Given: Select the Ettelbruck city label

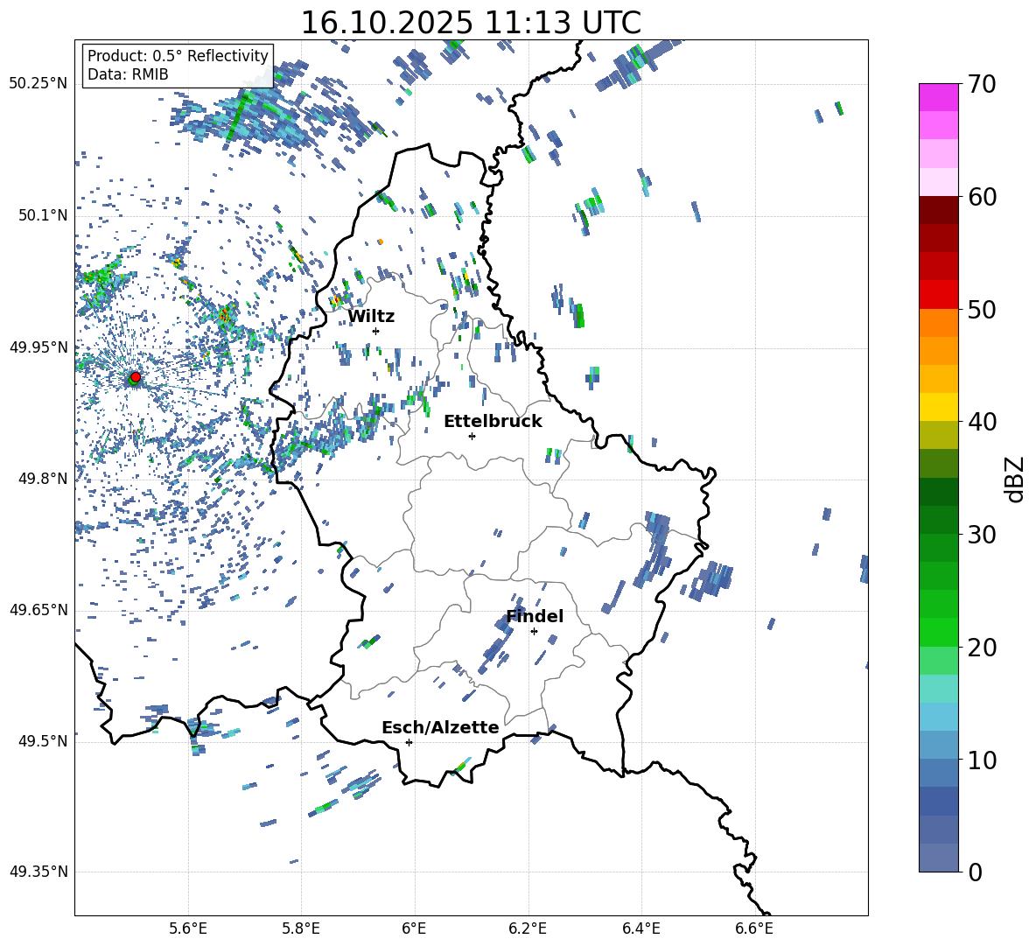Looking at the screenshot, I should (x=493, y=421).
